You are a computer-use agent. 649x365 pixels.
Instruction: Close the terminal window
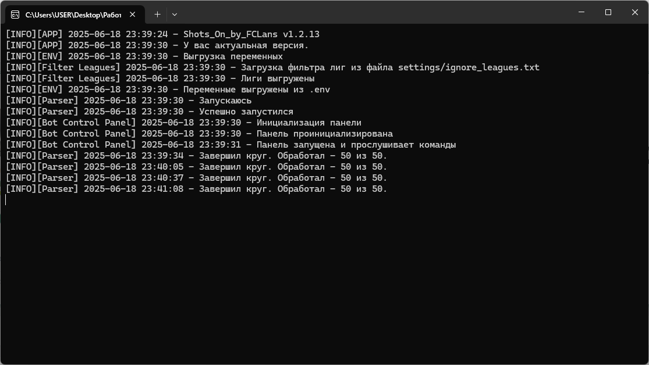pyautogui.click(x=635, y=12)
